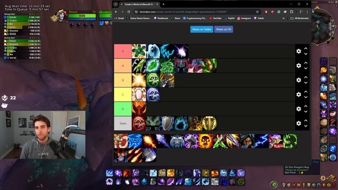This screenshot has height=190, width=338.
Task: Open the Instagram bookmark
Action: tap(244, 18)
